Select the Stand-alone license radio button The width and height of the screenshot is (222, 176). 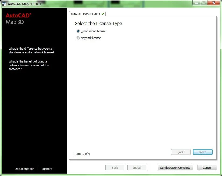point(78,31)
